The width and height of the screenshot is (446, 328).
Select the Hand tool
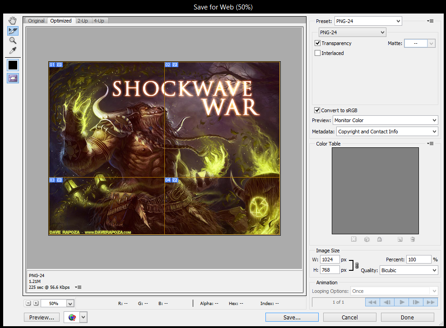tap(13, 20)
